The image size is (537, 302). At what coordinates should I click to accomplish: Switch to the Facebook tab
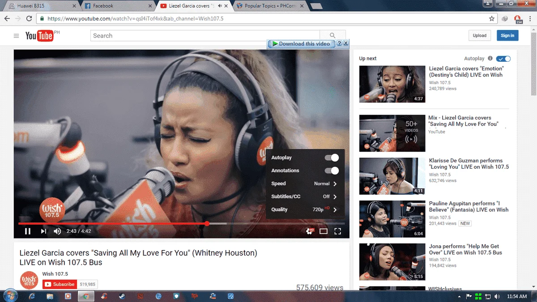[118, 6]
